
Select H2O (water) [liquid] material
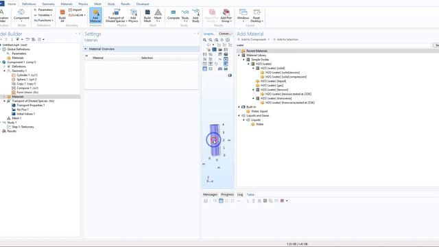[271, 81]
